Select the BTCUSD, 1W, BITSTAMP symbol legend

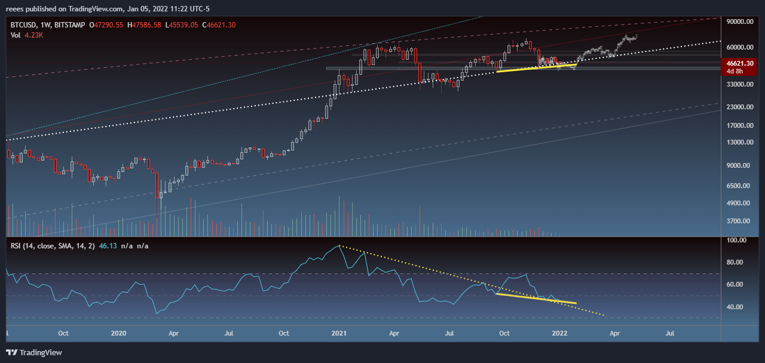48,25
